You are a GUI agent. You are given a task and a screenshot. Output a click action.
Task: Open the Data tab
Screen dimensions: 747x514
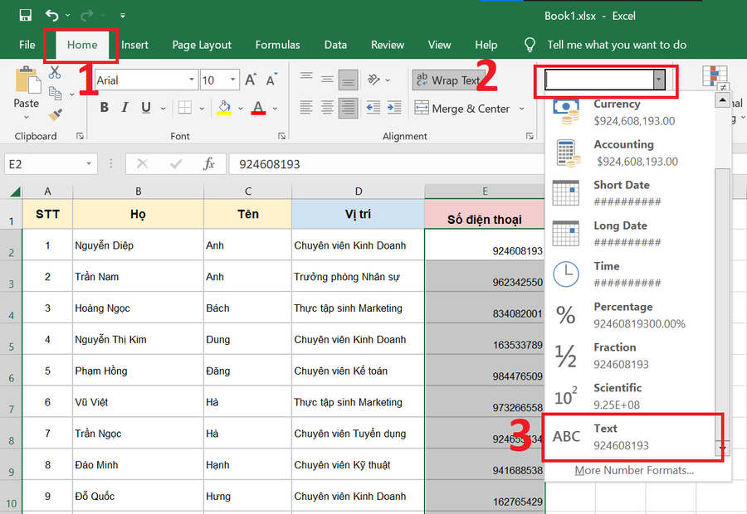[335, 45]
